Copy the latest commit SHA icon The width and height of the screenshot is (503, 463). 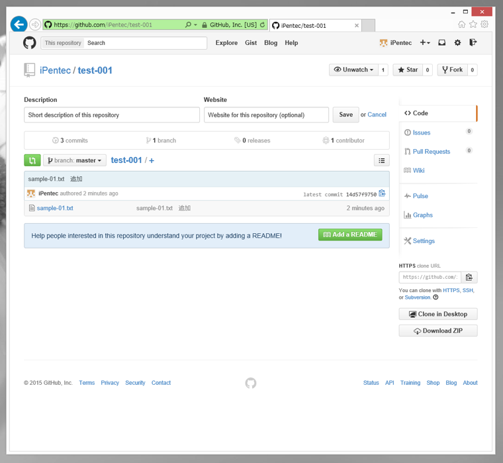click(382, 193)
